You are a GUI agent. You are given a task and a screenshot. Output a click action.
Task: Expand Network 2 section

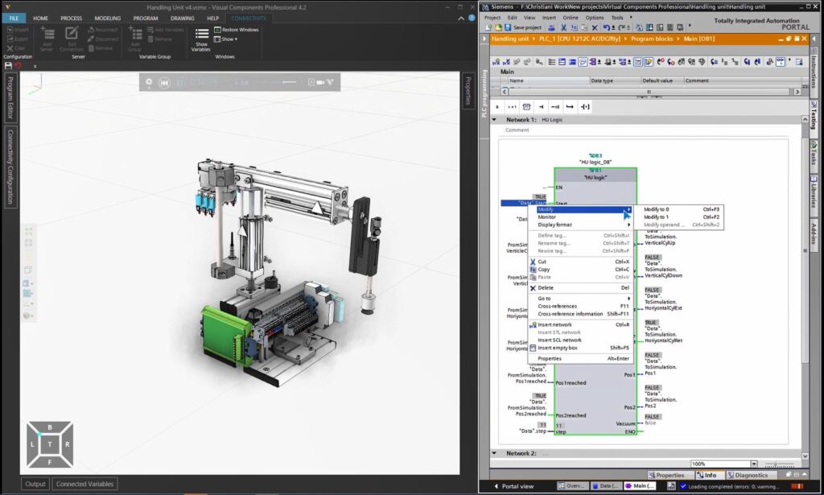pyautogui.click(x=495, y=453)
